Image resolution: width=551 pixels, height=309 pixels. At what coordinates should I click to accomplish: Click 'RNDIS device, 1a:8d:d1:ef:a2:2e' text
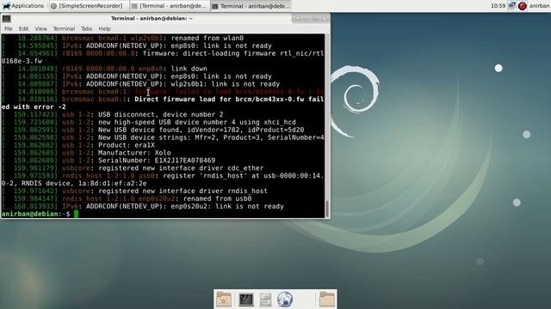(84, 183)
